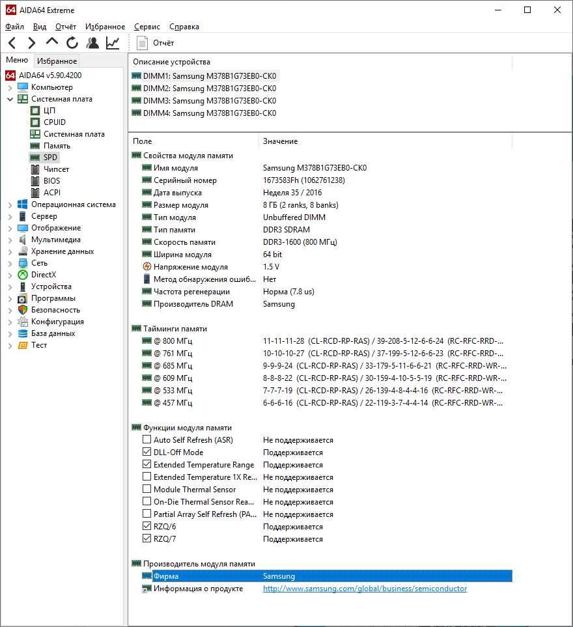The height and width of the screenshot is (627, 573).
Task: Open the Системная плата sub-item
Action: coord(74,134)
